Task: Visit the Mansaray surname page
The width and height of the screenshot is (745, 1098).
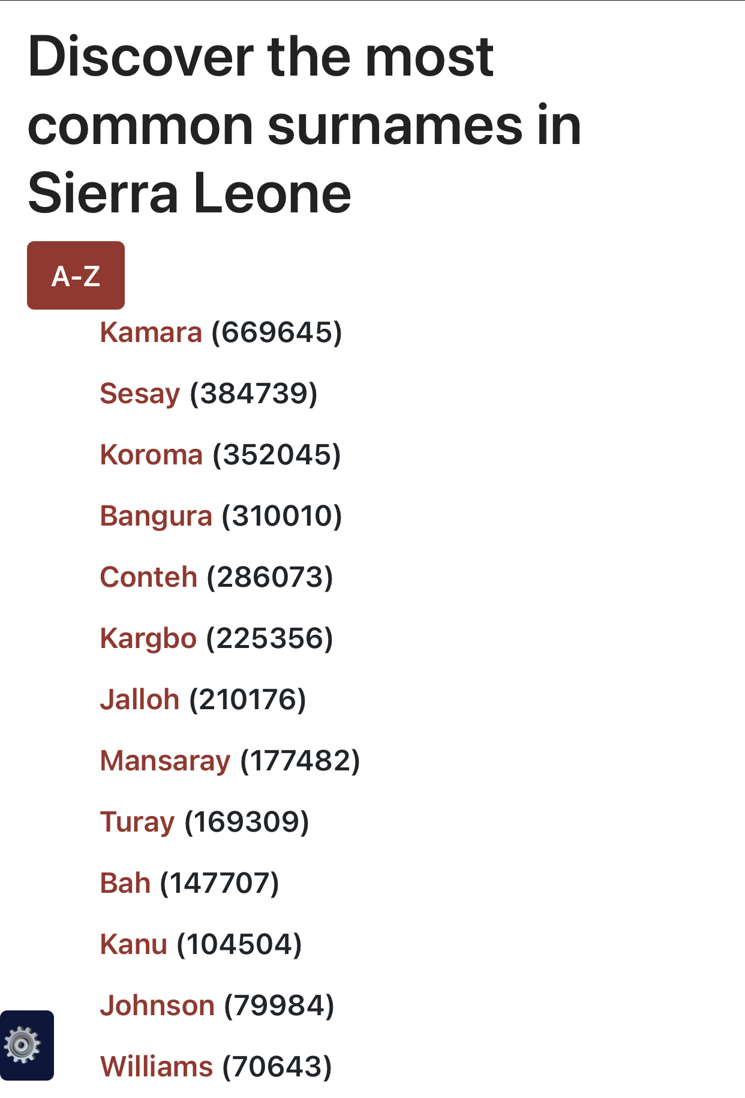Action: [165, 761]
